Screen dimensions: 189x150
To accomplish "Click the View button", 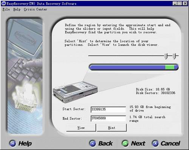I will click(81, 128).
